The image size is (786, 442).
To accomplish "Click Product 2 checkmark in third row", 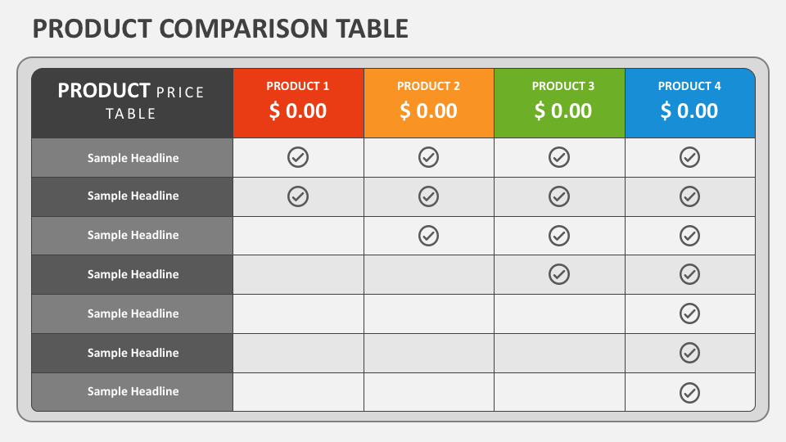I will click(428, 236).
